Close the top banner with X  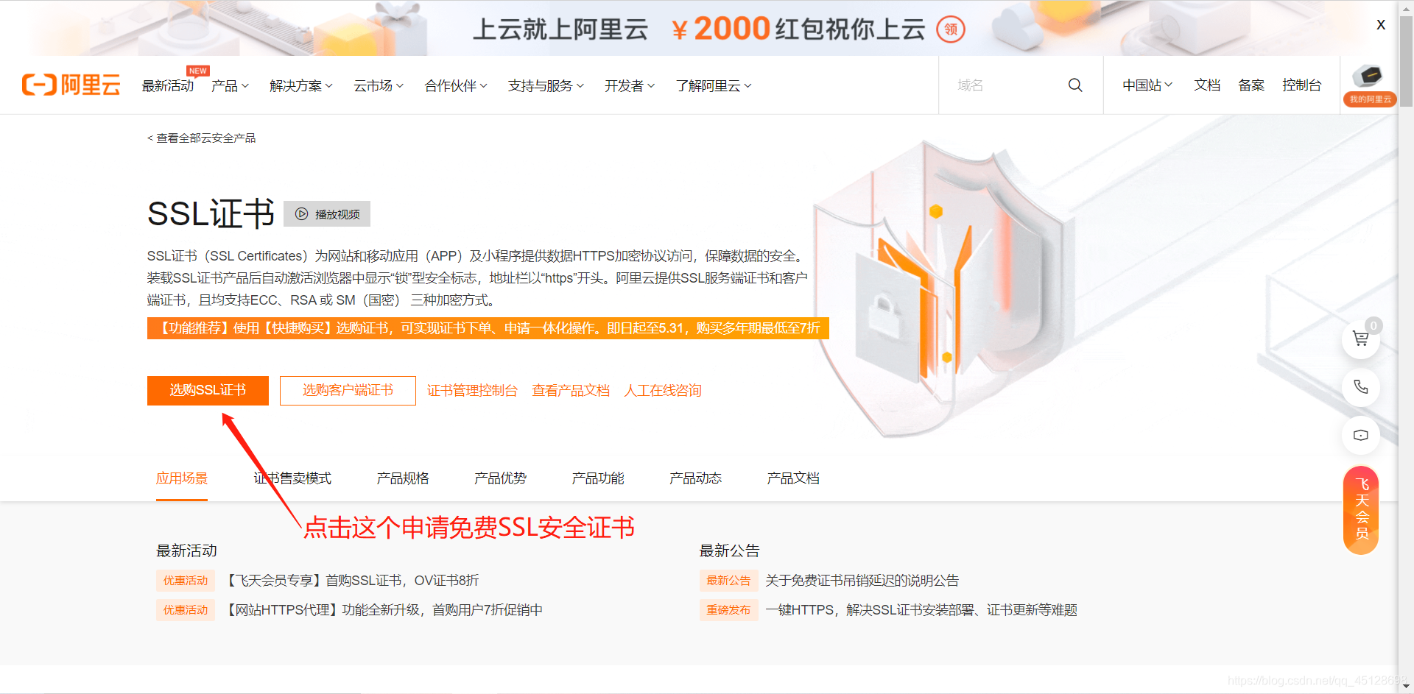tap(1381, 25)
